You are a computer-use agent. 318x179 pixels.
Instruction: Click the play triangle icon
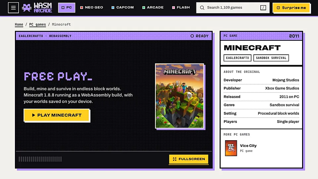33,115
